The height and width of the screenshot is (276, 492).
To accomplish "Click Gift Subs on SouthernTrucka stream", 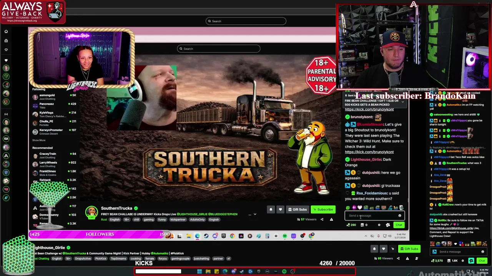I will (x=298, y=209).
